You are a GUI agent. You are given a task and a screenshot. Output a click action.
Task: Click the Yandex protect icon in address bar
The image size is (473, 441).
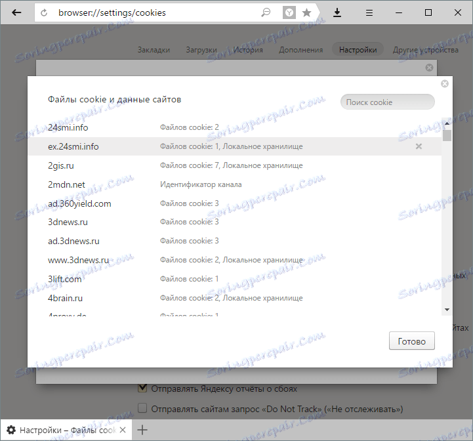[289, 12]
